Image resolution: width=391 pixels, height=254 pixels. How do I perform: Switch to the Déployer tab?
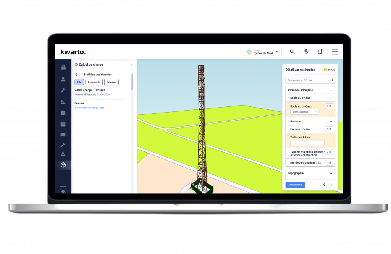[x=111, y=82]
